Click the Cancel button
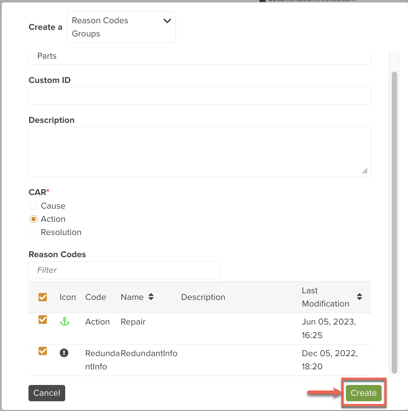Viewport: 408px width, 411px height. [47, 393]
